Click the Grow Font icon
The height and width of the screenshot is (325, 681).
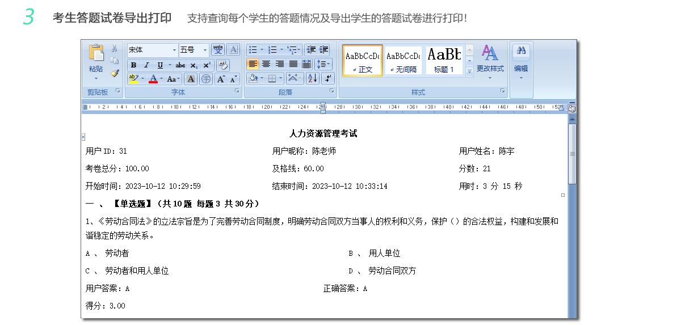pos(221,79)
